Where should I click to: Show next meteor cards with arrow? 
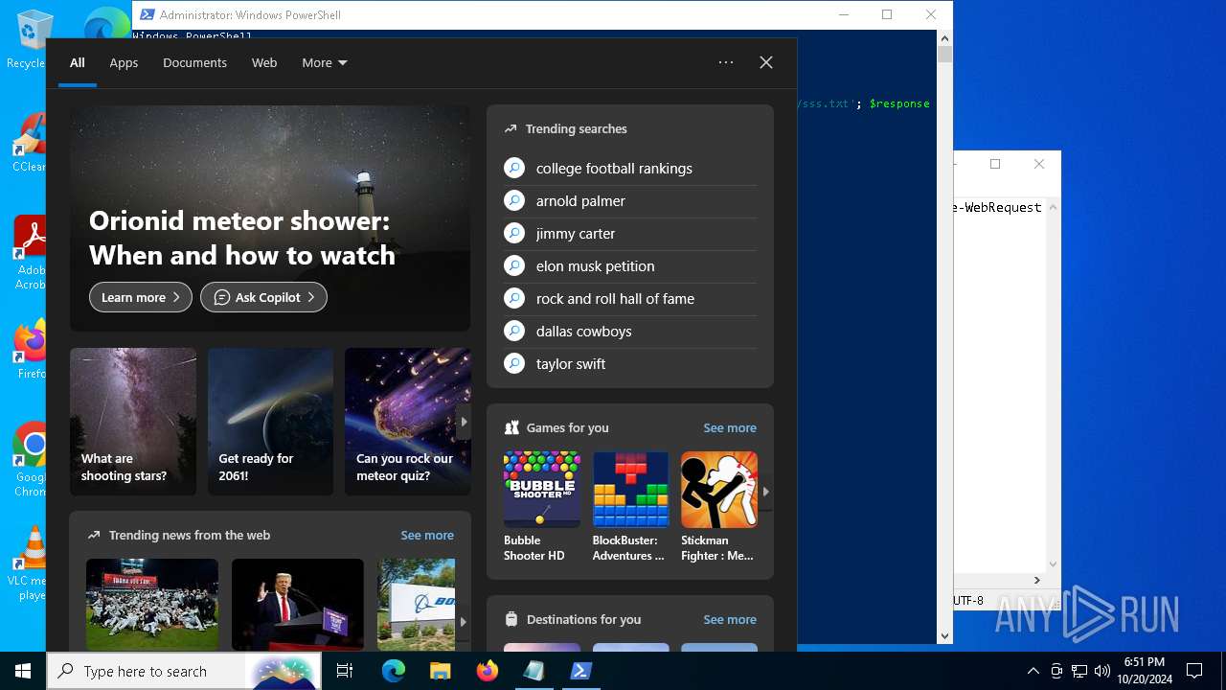click(464, 422)
